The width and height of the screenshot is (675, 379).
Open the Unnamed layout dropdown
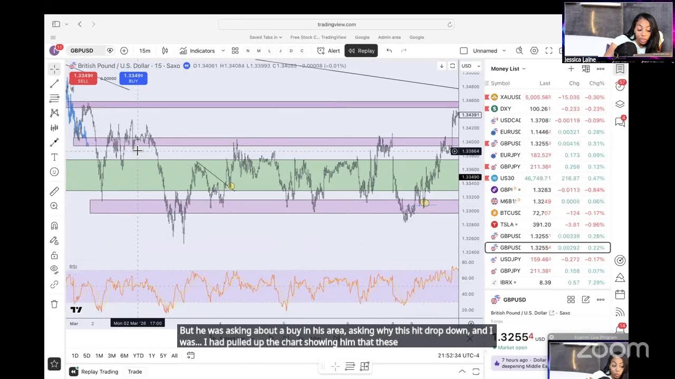pos(490,51)
